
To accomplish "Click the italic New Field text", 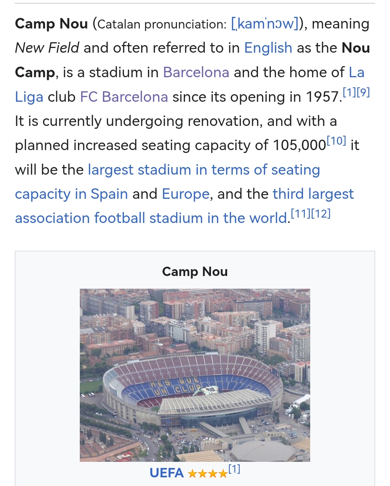I will (47, 48).
